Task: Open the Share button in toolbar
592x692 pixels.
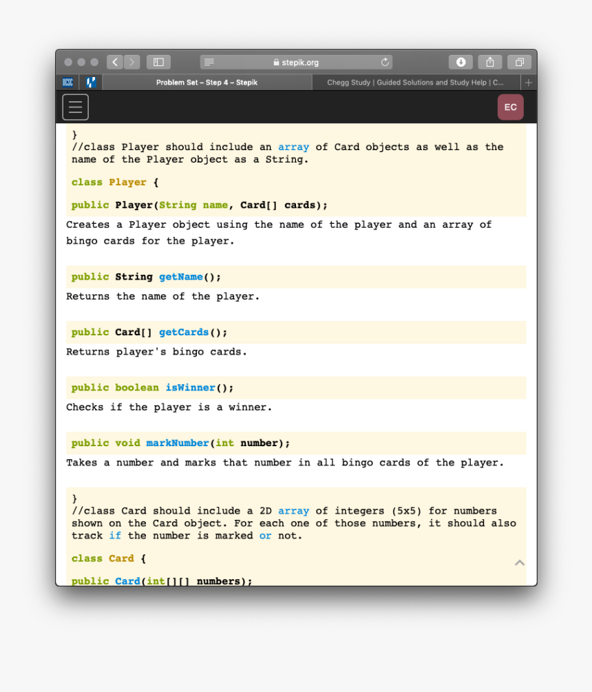Action: (490, 62)
